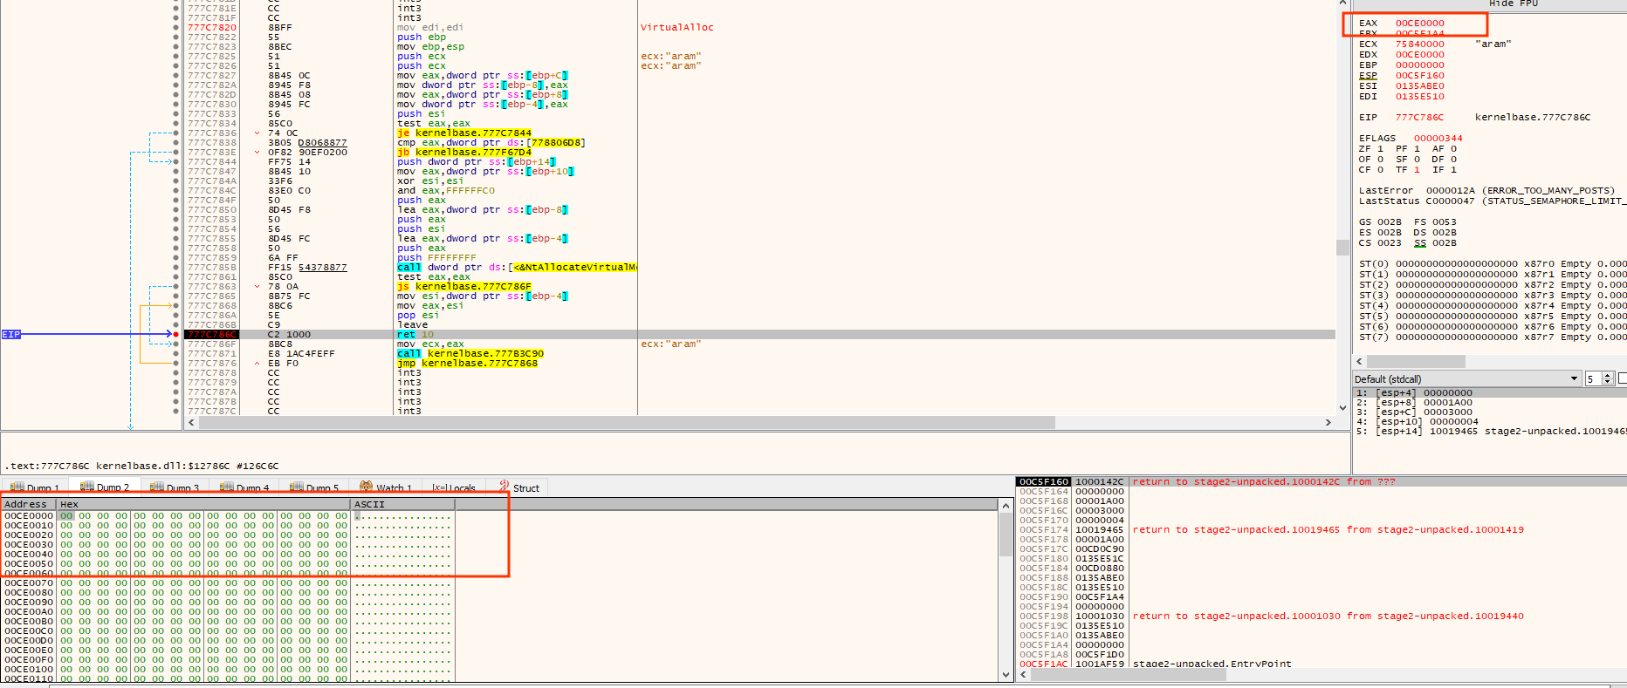Select the EAX register value 00CE0000

click(1419, 24)
